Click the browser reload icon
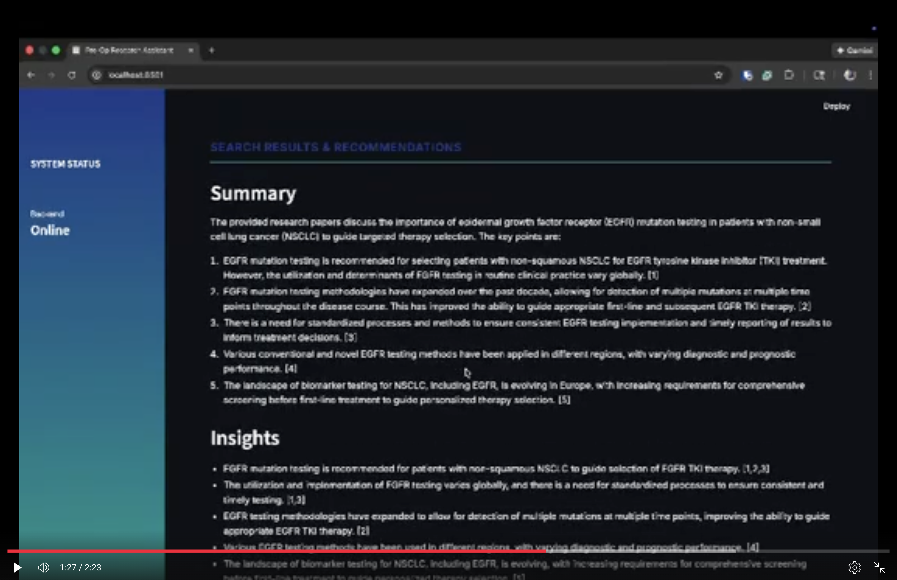Viewport: 897px width, 580px height. coord(72,75)
